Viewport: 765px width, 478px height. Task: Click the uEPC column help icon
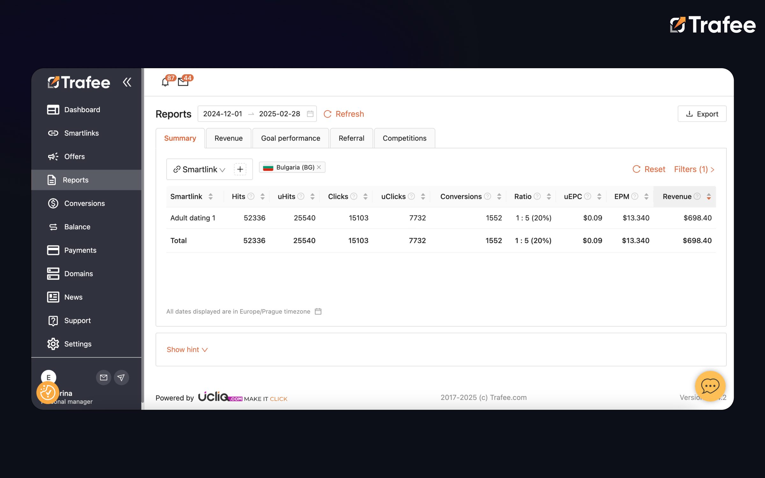tap(587, 196)
